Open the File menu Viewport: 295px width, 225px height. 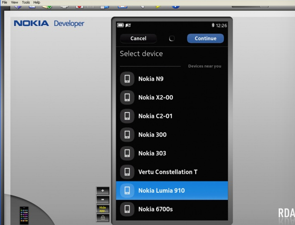(x=5, y=2)
